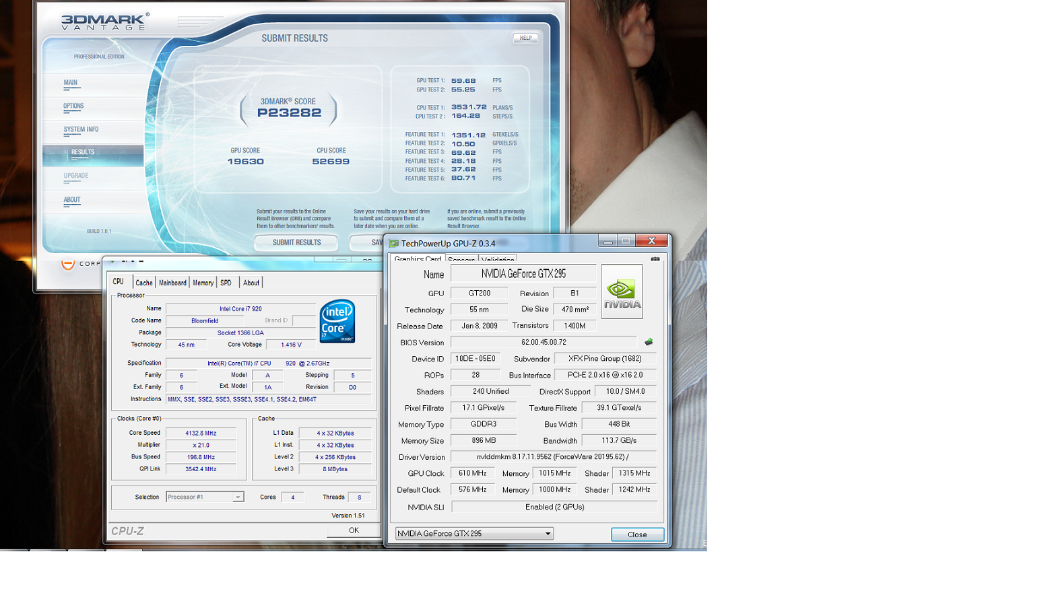Click the Bandwidth value 113.7 GB/s
The height and width of the screenshot is (589, 1048).
click(x=619, y=440)
